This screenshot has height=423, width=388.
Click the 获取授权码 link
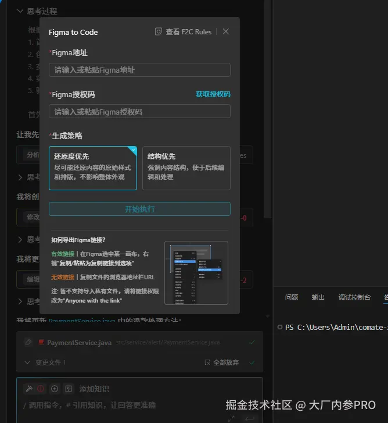[213, 94]
